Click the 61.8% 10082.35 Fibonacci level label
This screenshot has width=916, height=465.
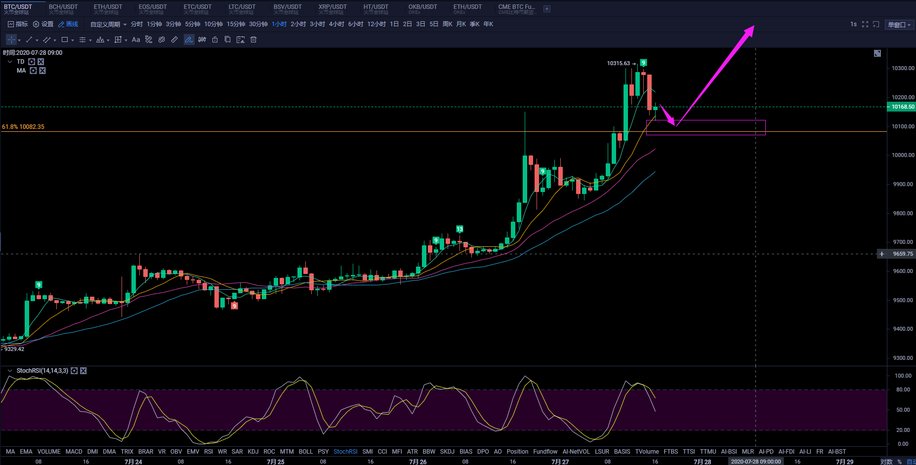tap(23, 127)
